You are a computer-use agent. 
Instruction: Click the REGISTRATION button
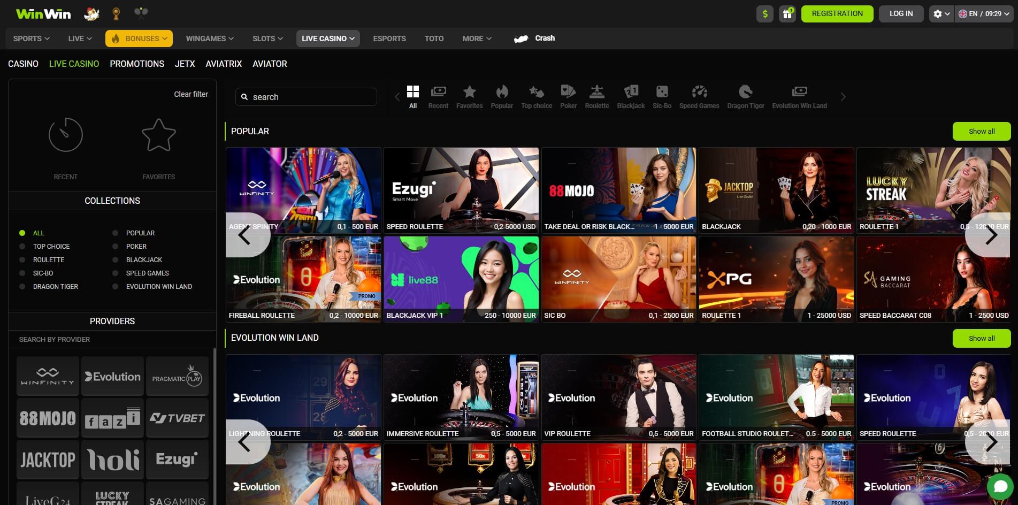(837, 13)
